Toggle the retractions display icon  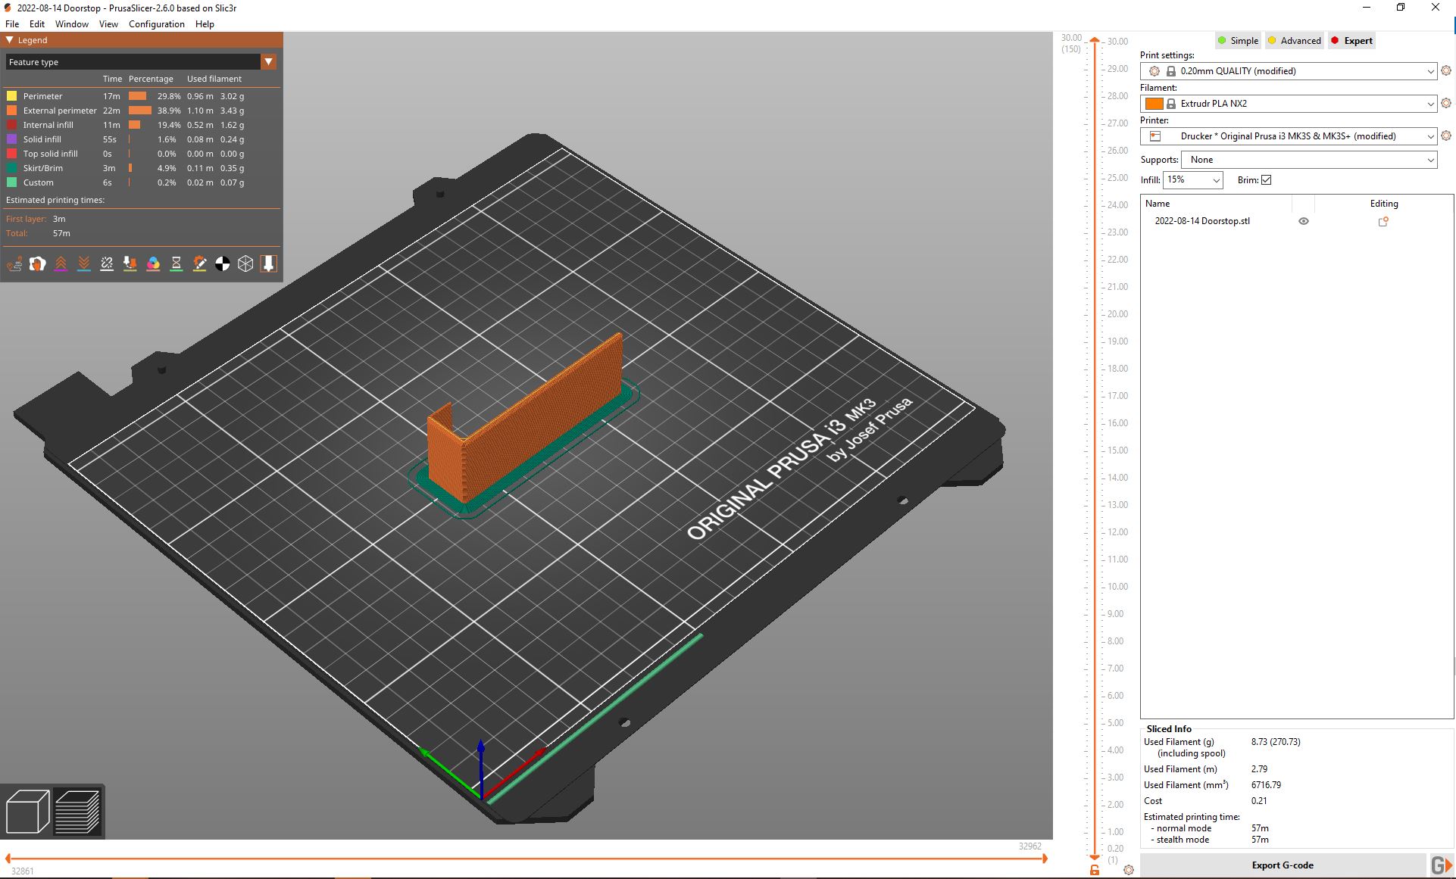coord(61,263)
